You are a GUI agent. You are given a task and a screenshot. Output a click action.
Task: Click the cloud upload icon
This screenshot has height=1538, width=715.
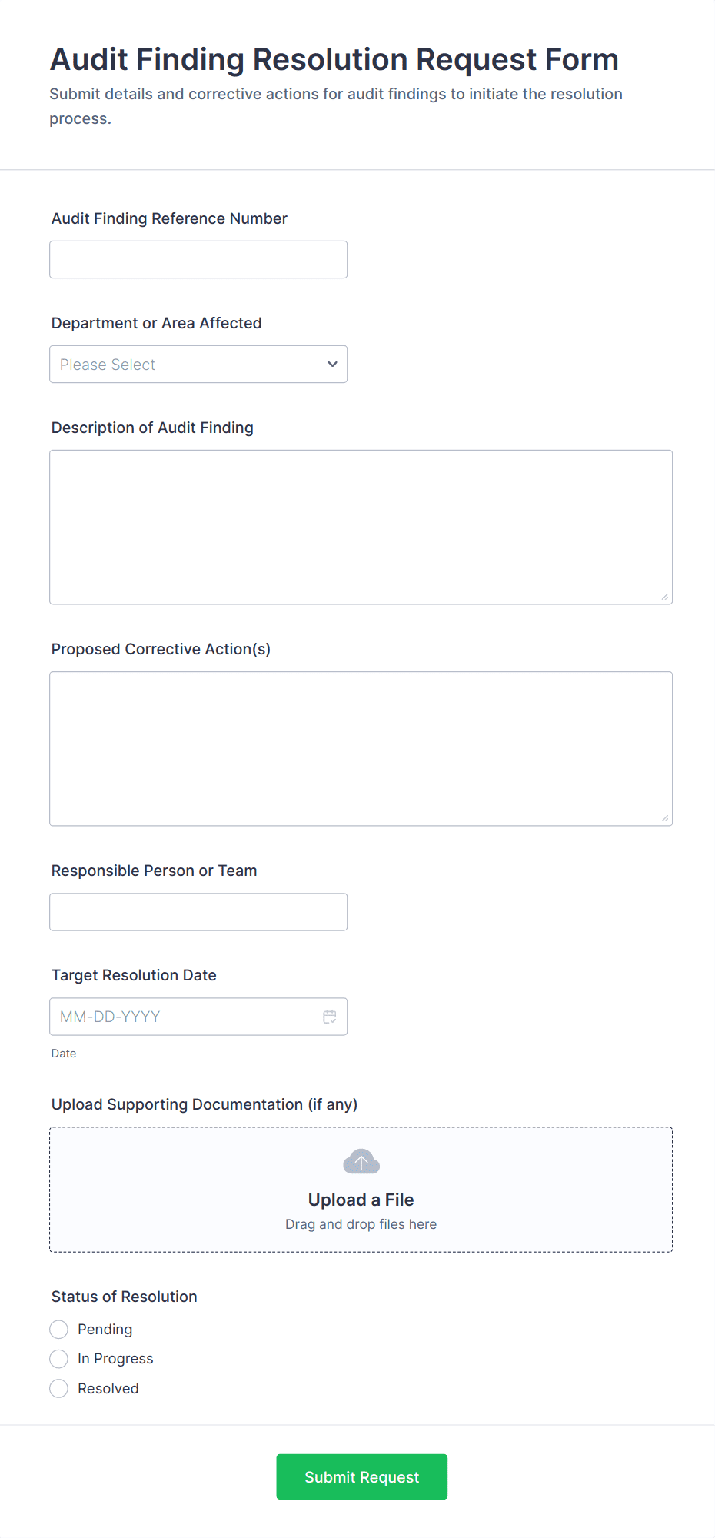[x=361, y=1162]
